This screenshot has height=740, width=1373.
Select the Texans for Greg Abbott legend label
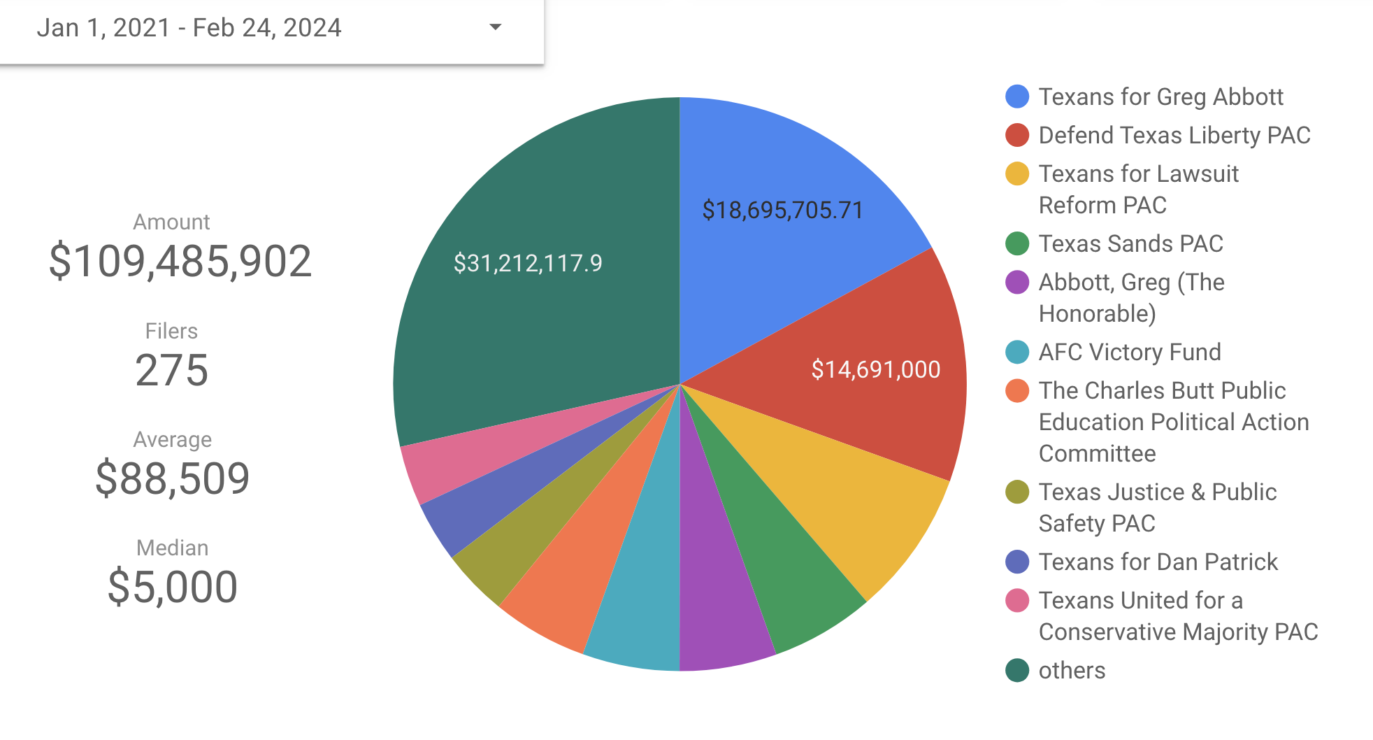pyautogui.click(x=1161, y=97)
